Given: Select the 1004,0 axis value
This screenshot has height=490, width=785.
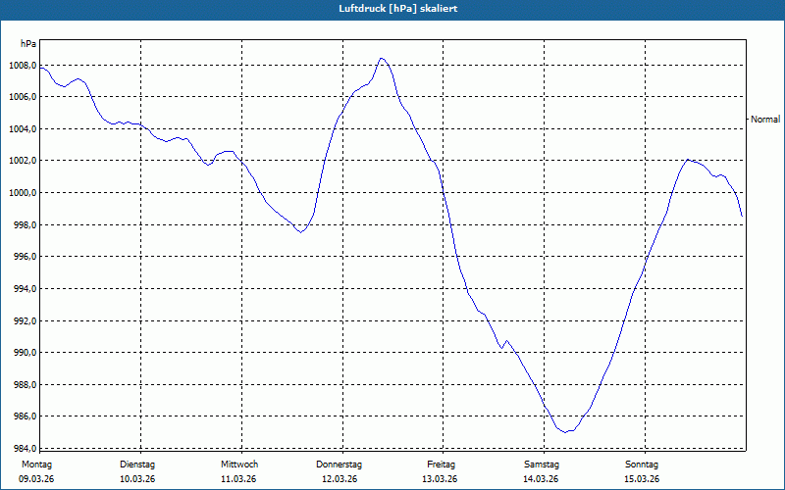Looking at the screenshot, I should click(23, 129).
